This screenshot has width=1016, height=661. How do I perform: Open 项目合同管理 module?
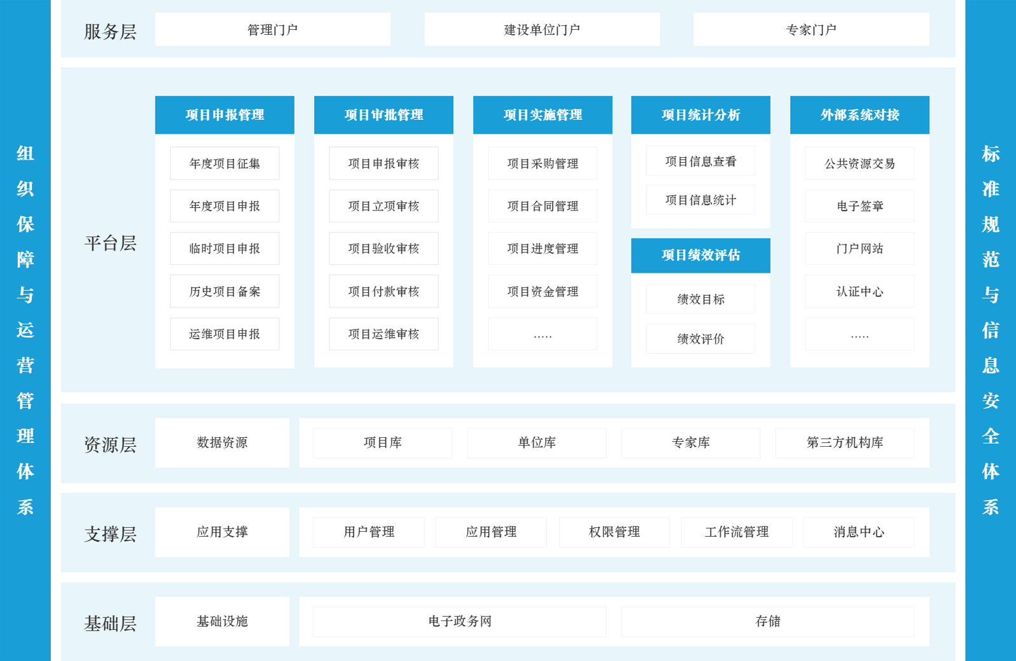point(543,206)
